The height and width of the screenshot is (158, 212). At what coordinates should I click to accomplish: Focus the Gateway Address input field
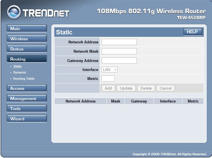point(119,61)
